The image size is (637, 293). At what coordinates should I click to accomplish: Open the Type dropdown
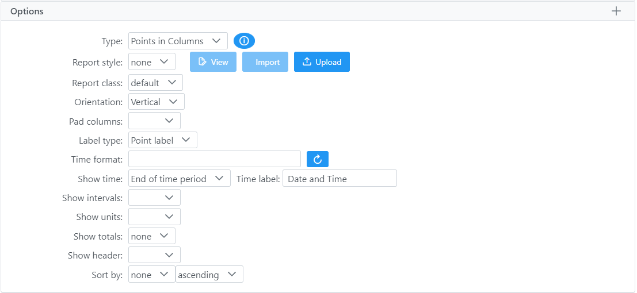point(178,41)
